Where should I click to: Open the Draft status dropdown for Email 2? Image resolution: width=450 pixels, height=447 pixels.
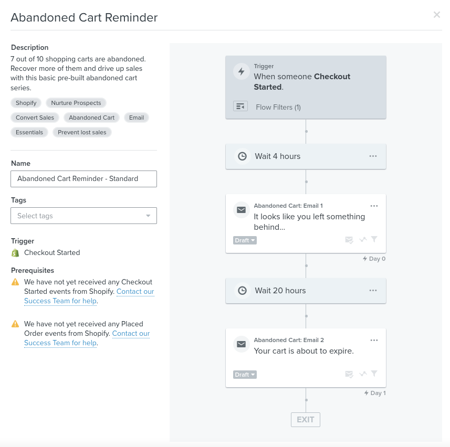(x=245, y=375)
